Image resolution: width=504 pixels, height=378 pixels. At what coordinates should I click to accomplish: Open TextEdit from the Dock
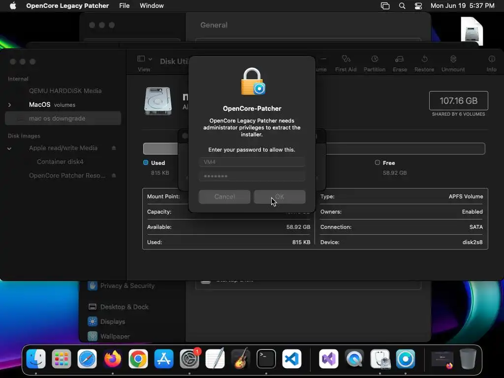tap(215, 359)
